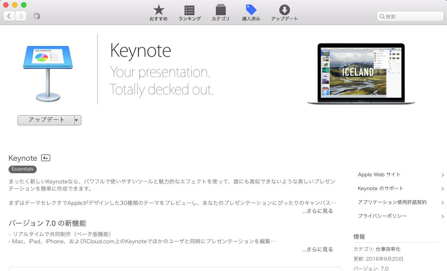Click the large Keynote title heading
Screen dimensions: 447x271
coord(141,51)
